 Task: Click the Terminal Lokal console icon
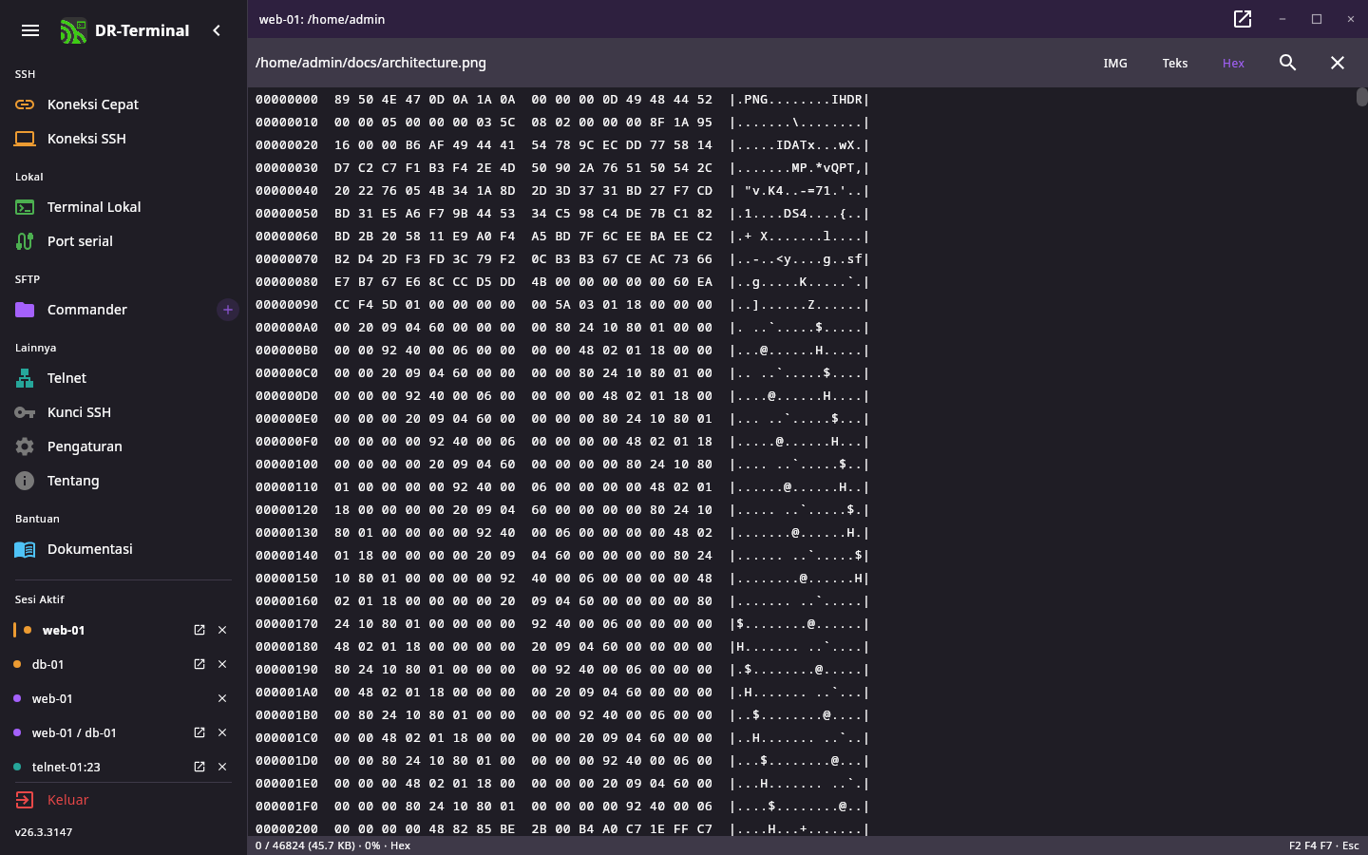25,207
